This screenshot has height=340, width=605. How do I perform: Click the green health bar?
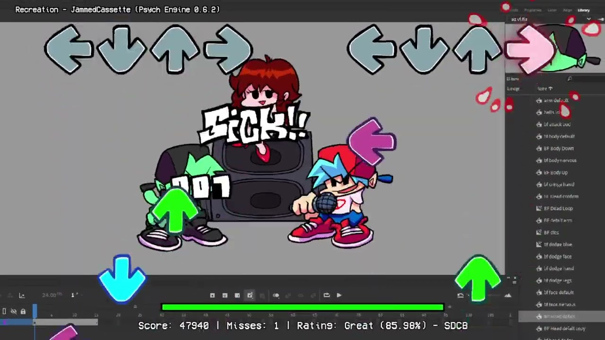tap(302, 307)
